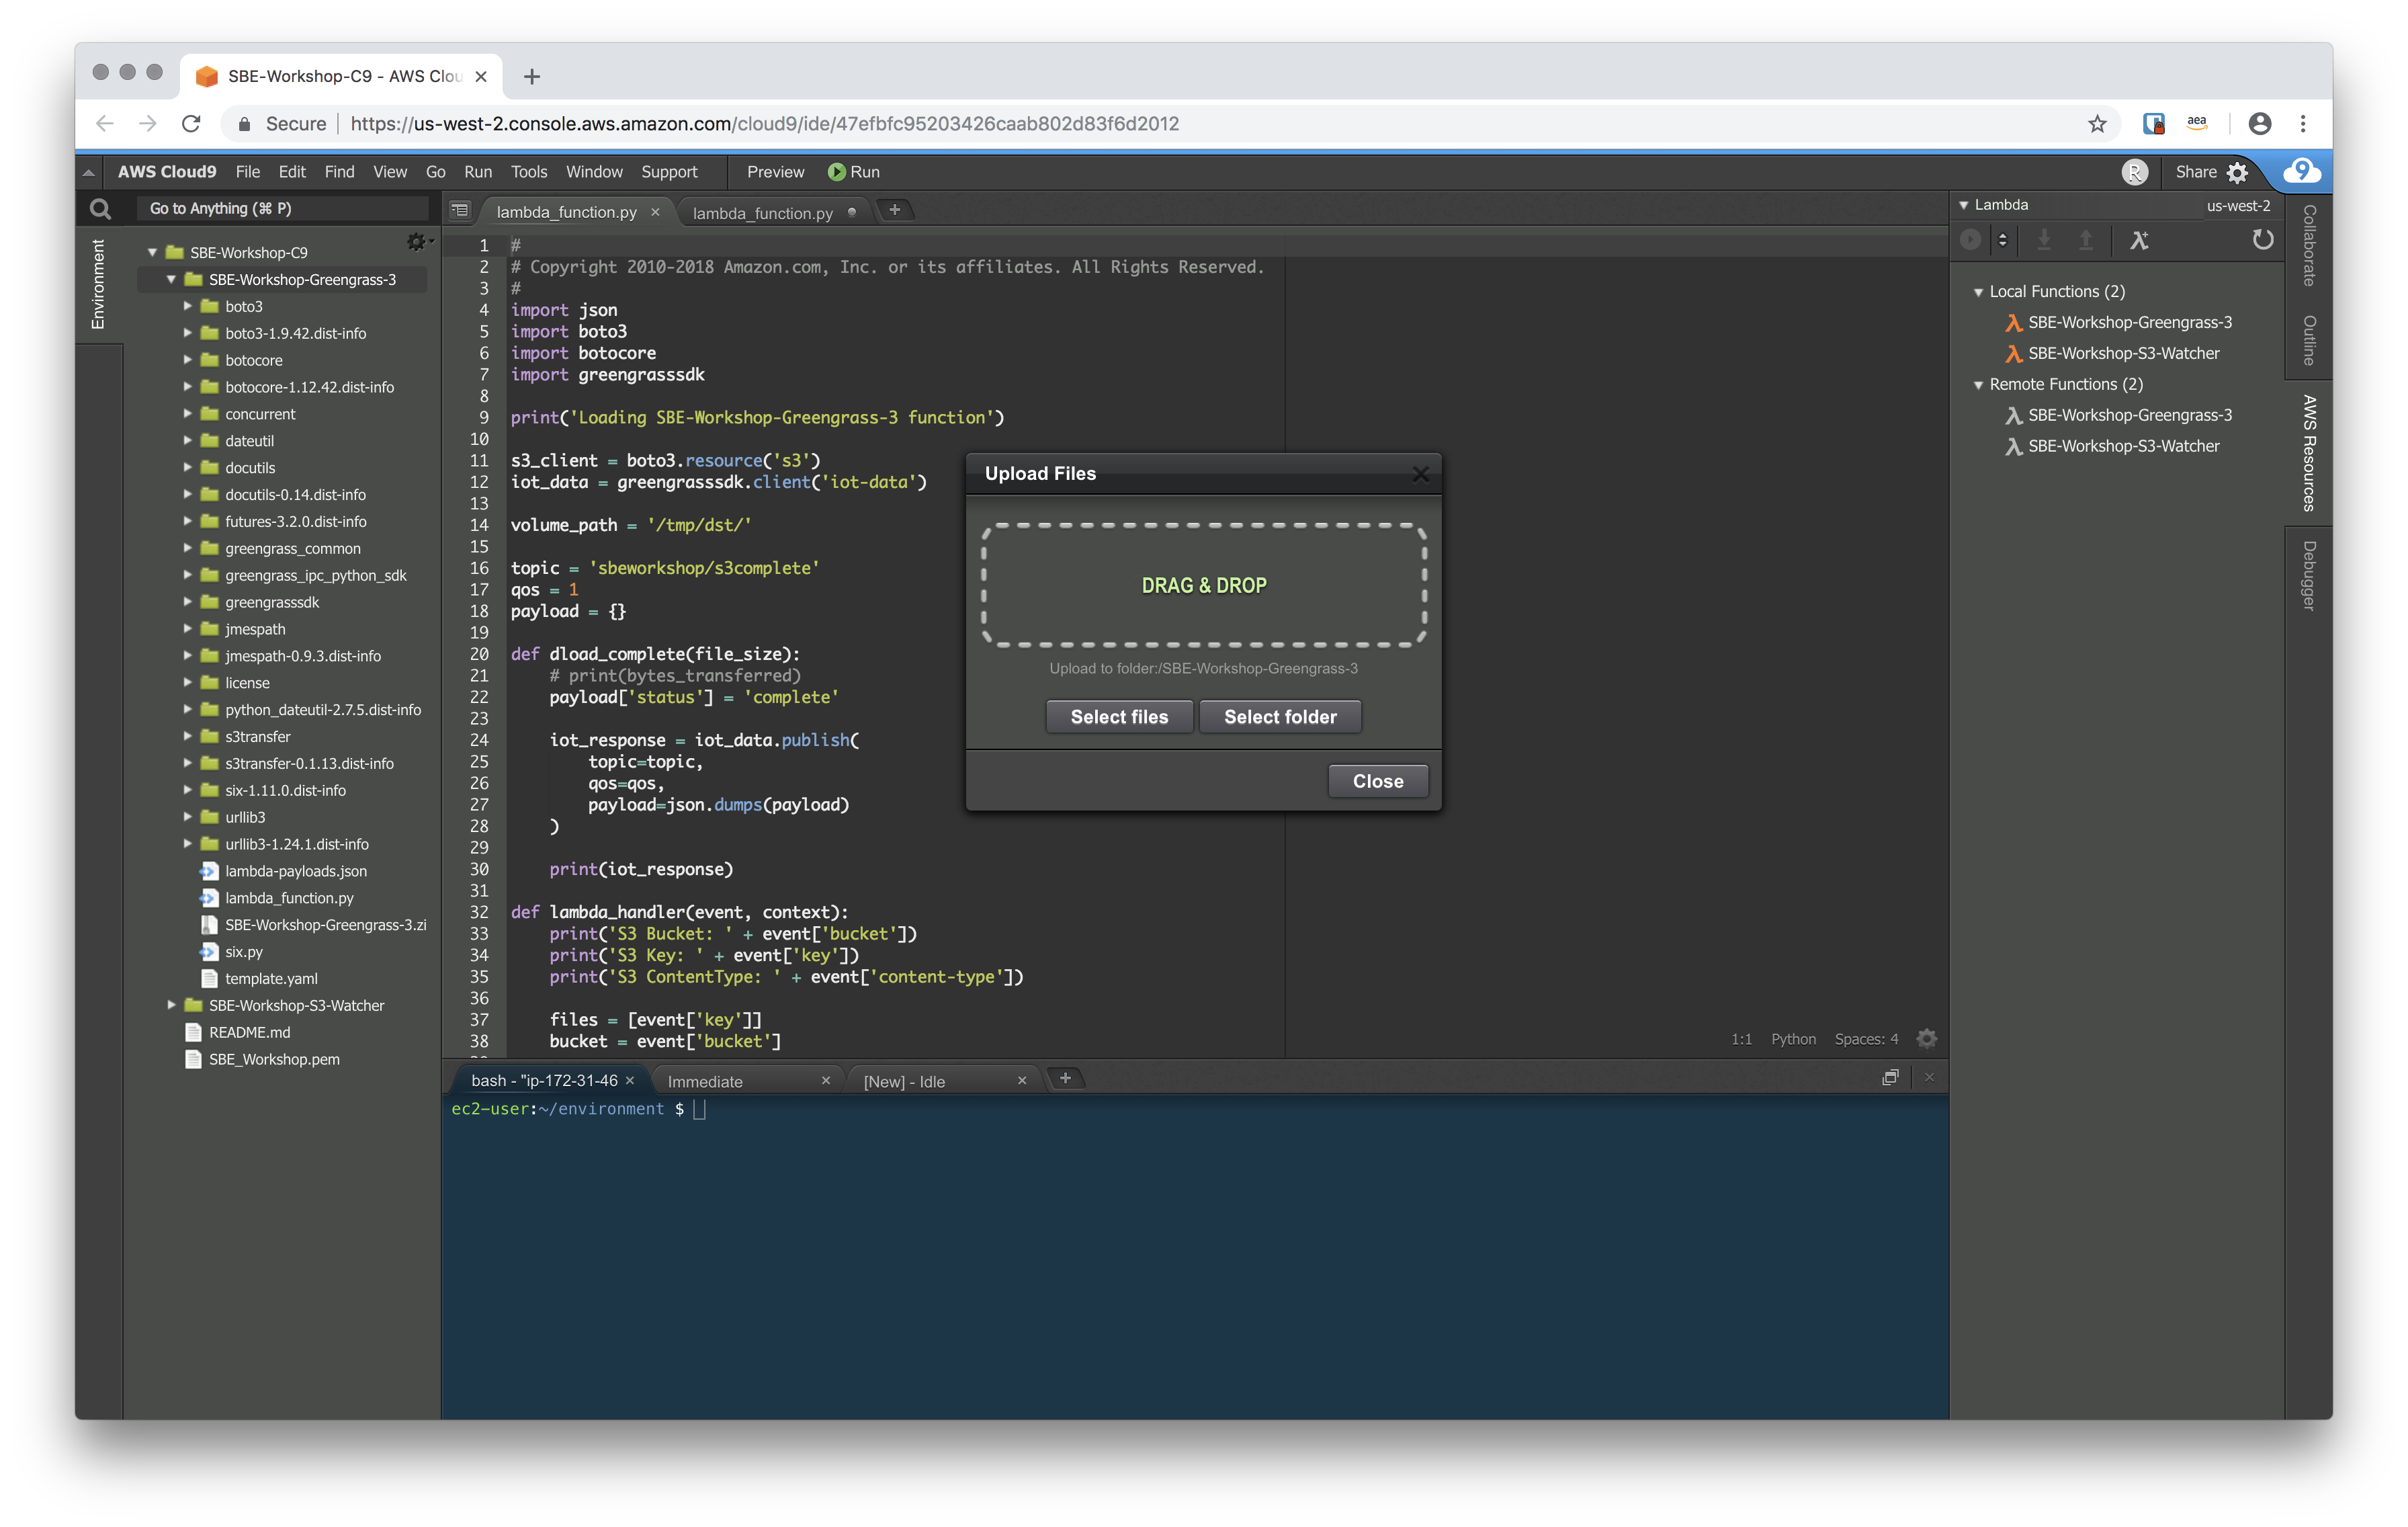Image resolution: width=2408 pixels, height=1527 pixels.
Task: Open template.yaml in the file tree
Action: click(x=271, y=979)
